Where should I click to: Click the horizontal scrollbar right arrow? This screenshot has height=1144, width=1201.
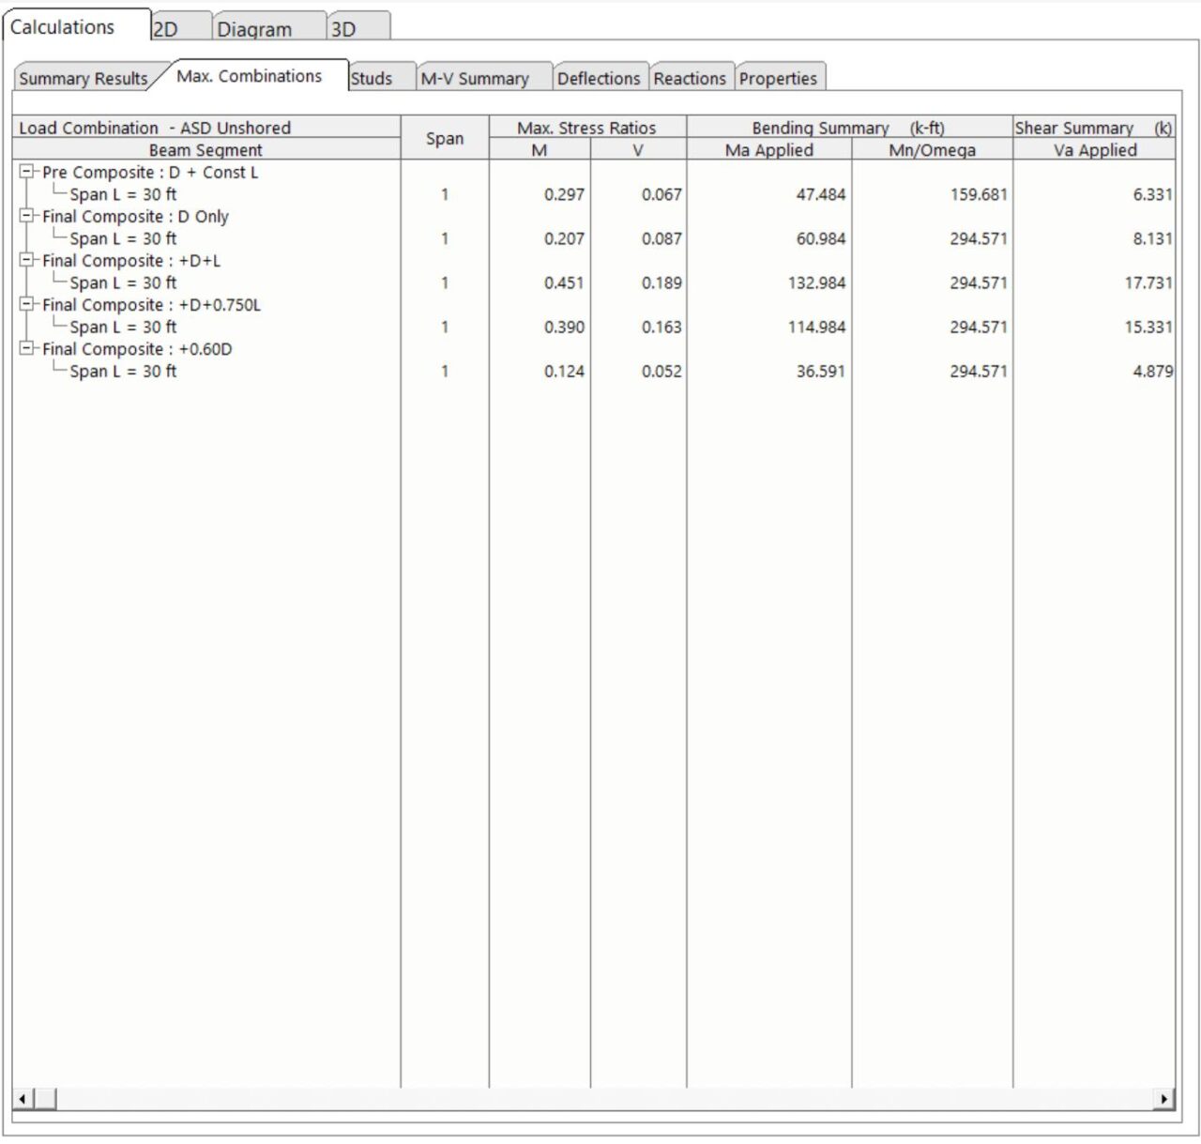click(x=1164, y=1099)
